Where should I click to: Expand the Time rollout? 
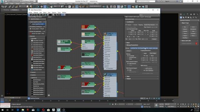[x=142, y=77]
